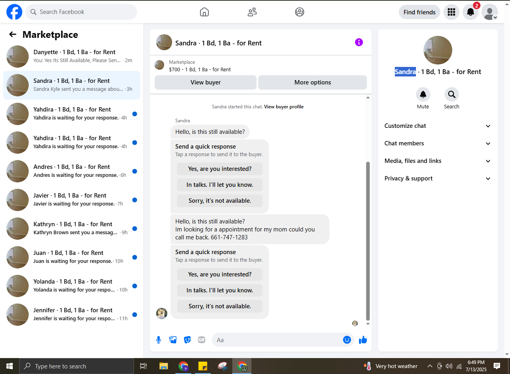Open the taskbar volume icon
510x374 pixels.
tap(449, 366)
